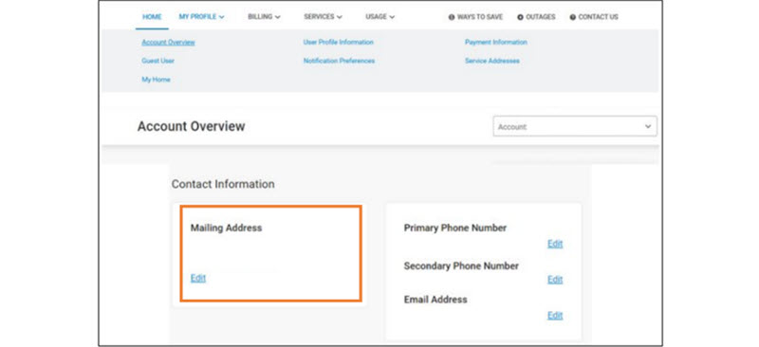The width and height of the screenshot is (759, 347).
Task: Expand the Services dropdown
Action: pyautogui.click(x=323, y=17)
